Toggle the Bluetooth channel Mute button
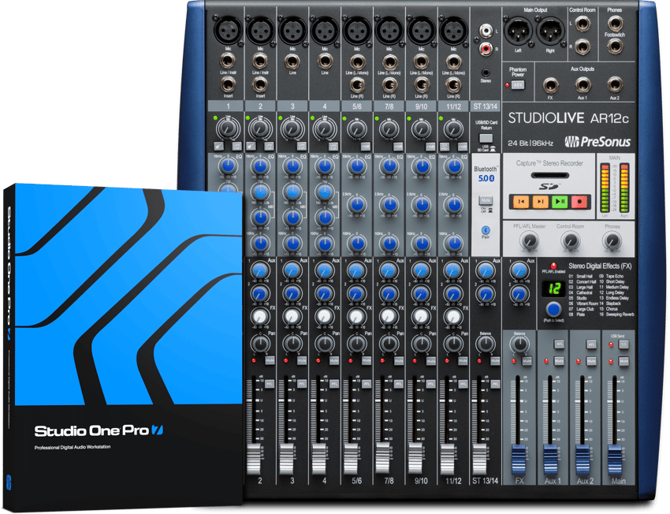Viewport: 670px width, 514px height. point(486,200)
